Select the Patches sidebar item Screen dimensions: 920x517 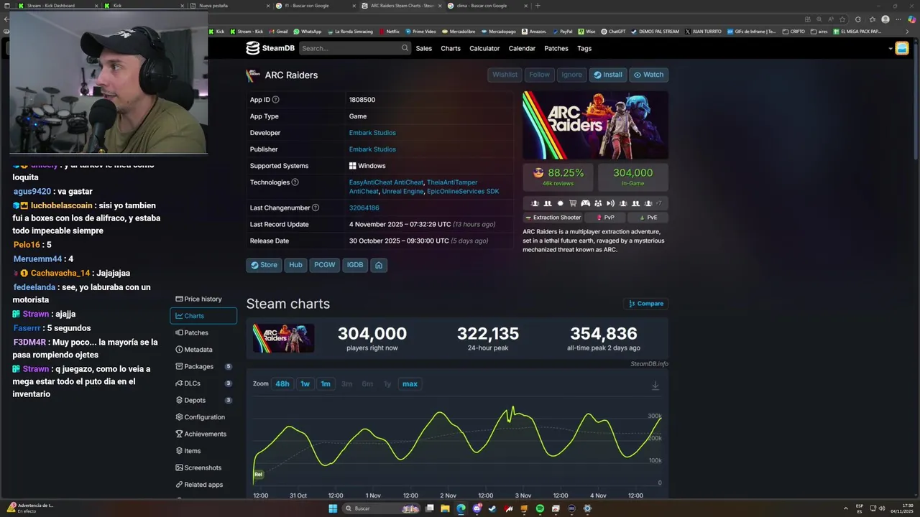(x=203, y=332)
